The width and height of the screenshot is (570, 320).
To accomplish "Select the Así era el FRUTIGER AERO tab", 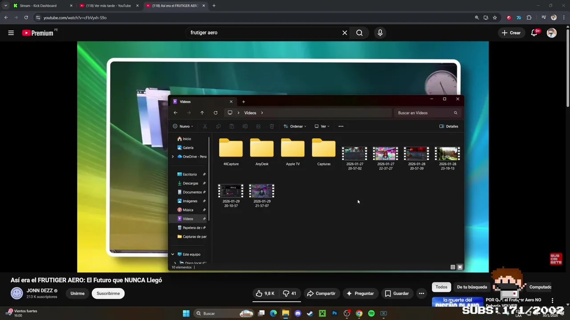I will [176, 6].
